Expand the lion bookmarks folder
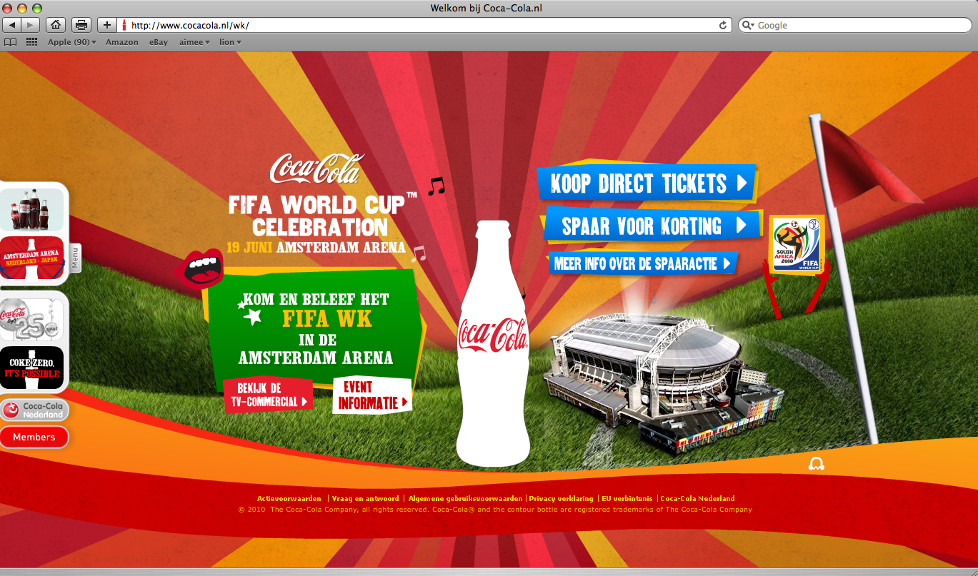The width and height of the screenshot is (978, 576). [230, 42]
